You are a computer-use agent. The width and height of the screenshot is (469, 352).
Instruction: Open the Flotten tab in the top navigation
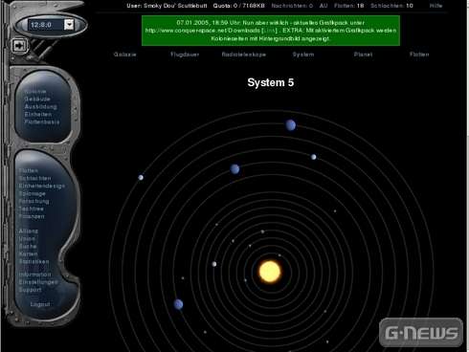click(419, 55)
